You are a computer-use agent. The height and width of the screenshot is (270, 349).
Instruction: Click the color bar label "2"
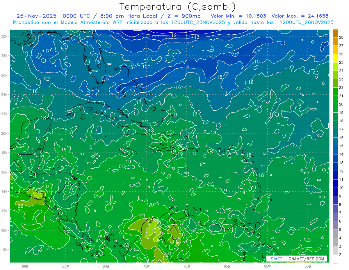coord(340,255)
